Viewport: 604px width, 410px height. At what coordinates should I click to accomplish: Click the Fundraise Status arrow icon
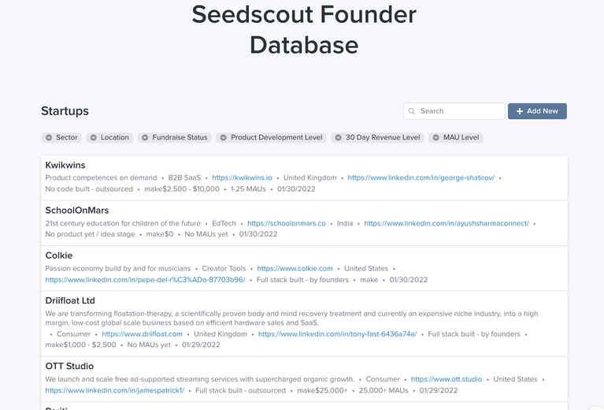click(x=145, y=138)
